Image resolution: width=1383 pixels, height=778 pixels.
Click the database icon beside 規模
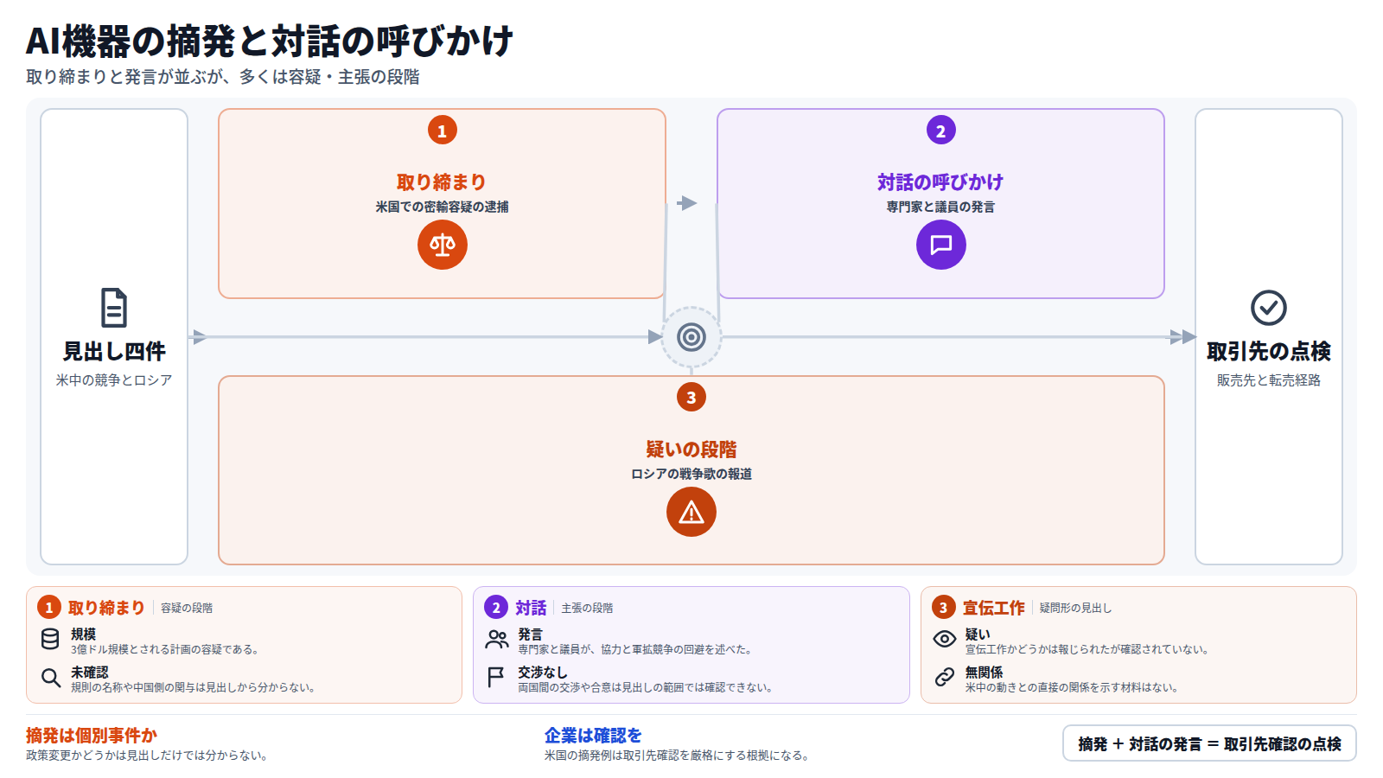point(50,639)
